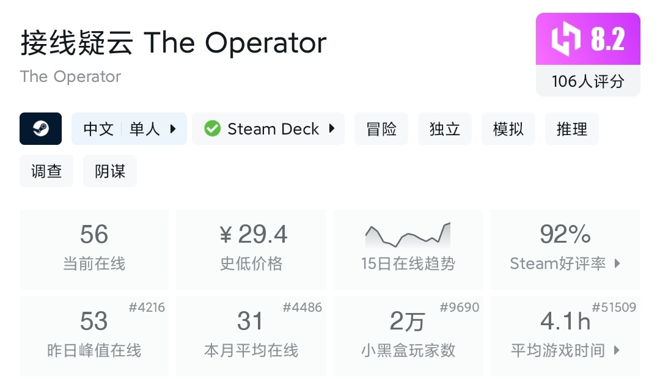Screen dimensions: 660x379
Task: Tap the 模拟 tag
Action: pos(508,129)
